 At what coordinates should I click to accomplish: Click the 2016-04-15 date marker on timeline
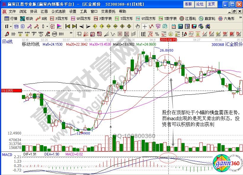pyautogui.click(x=168, y=39)
